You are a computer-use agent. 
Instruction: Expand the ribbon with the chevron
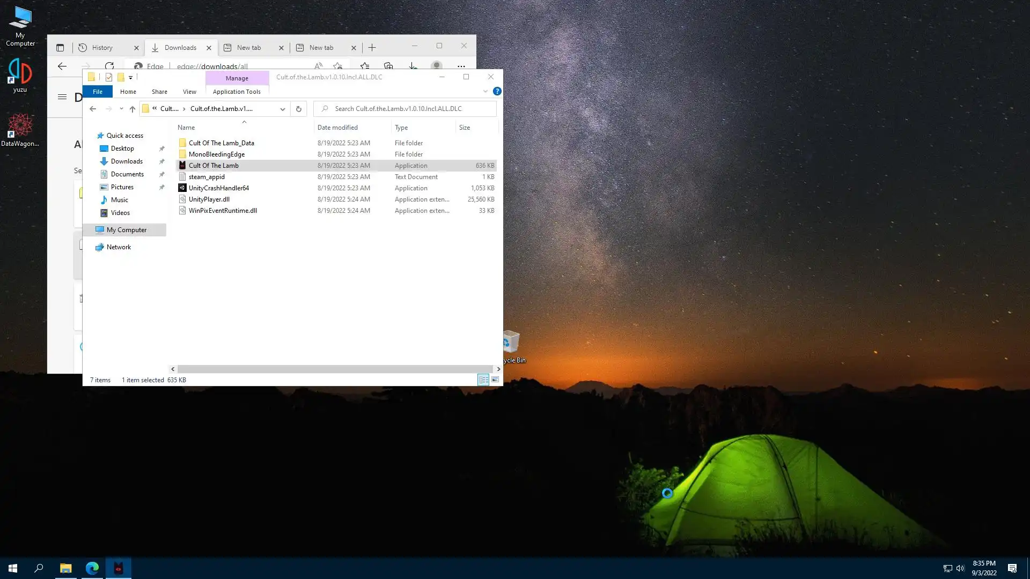click(x=485, y=91)
